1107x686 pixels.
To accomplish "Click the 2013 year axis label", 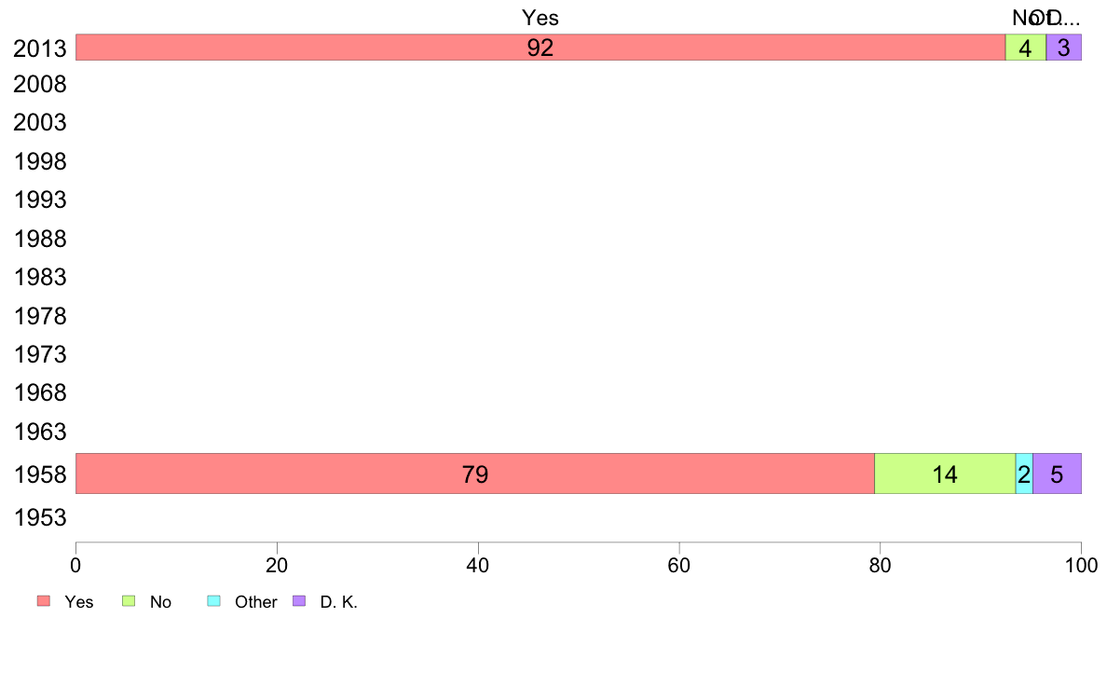I will (40, 48).
